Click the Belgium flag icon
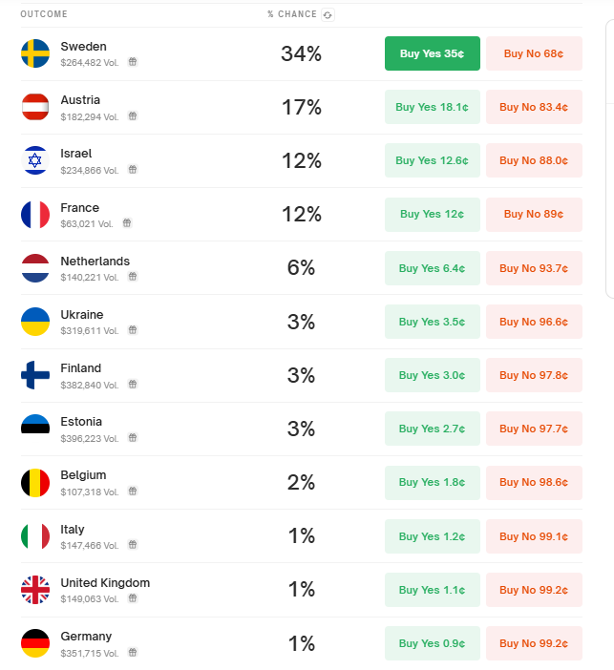The height and width of the screenshot is (670, 614). (x=35, y=482)
